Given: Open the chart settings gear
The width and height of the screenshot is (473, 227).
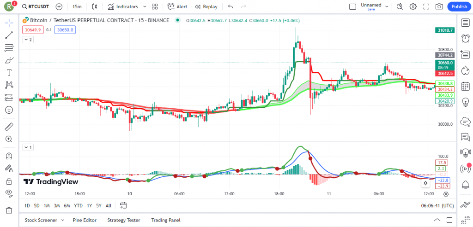Looking at the screenshot, I should coord(413,6).
